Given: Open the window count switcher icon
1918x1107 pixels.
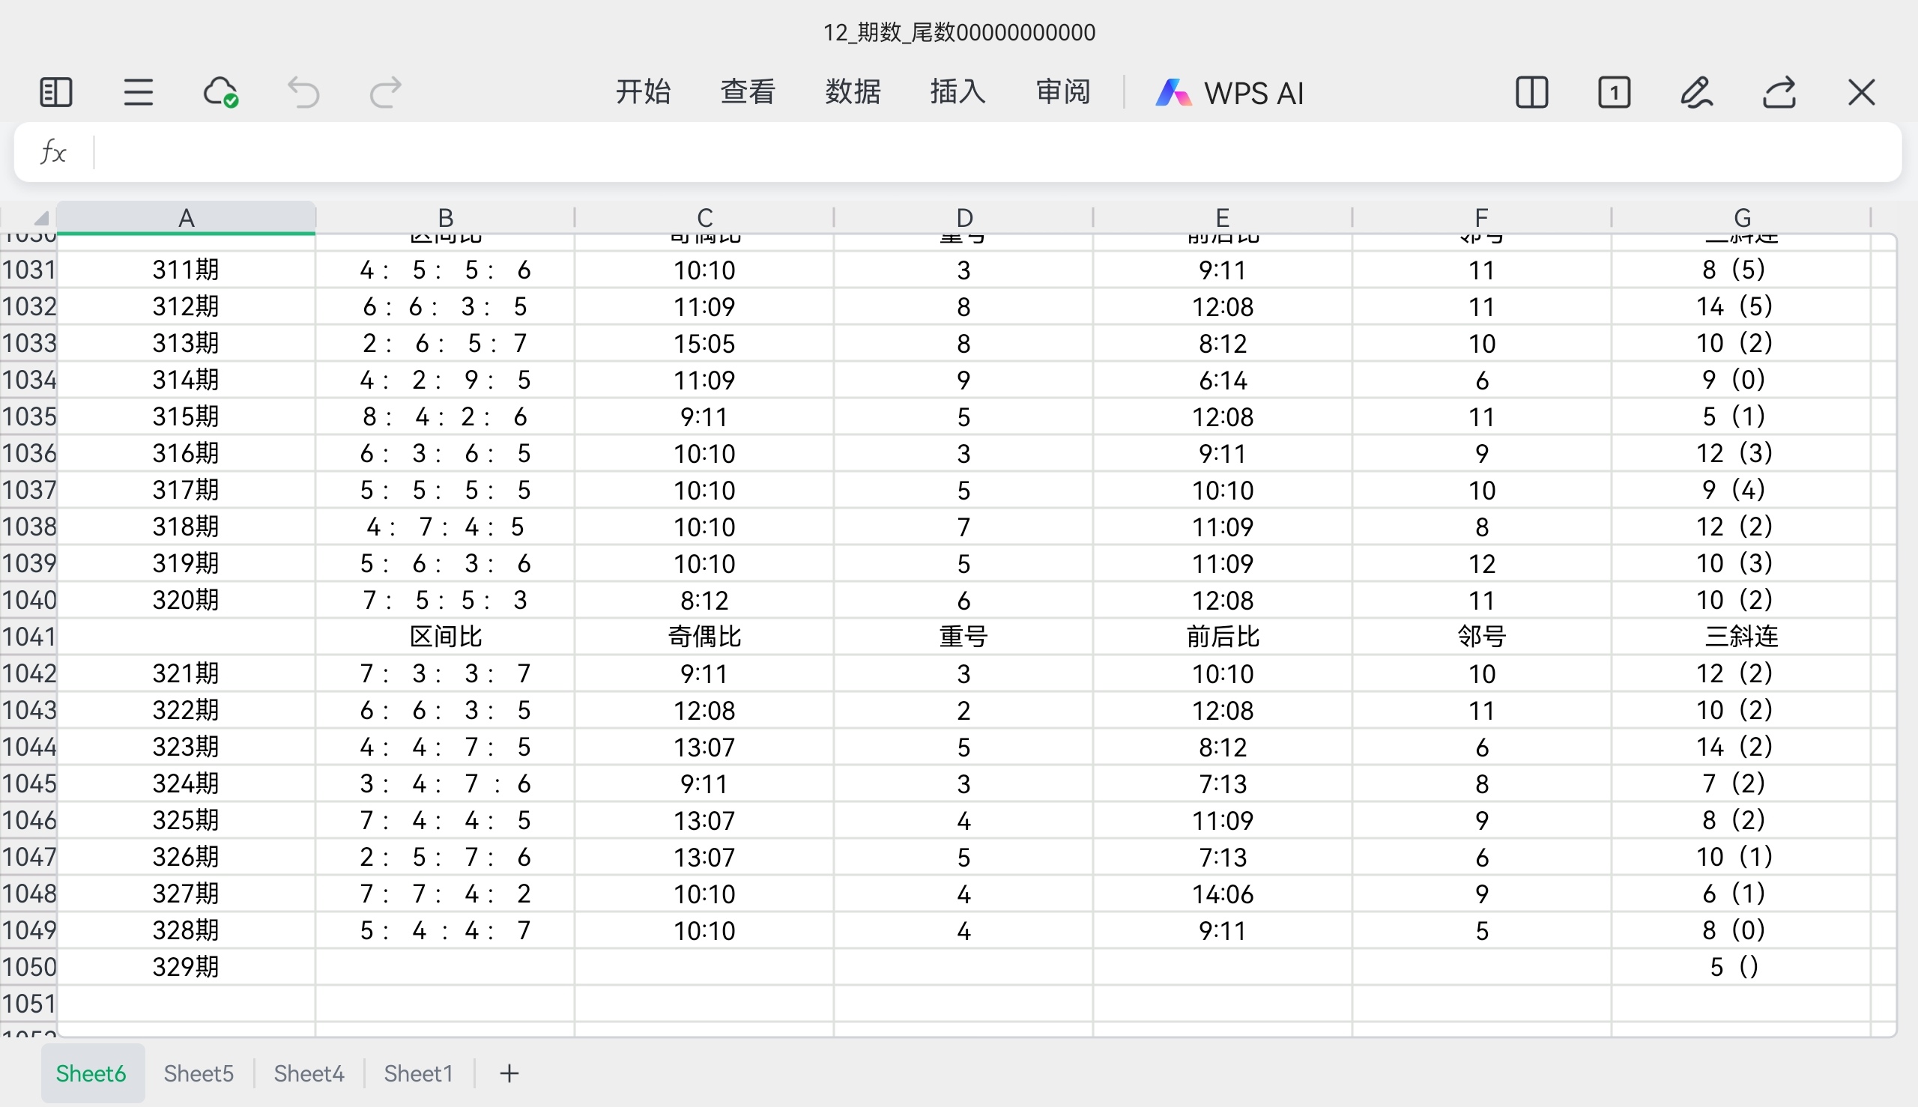Looking at the screenshot, I should [x=1614, y=93].
